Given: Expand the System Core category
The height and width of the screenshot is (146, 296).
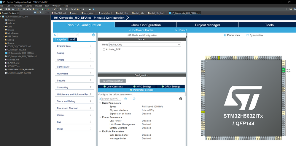Looking at the screenshot, I should 74,46.
